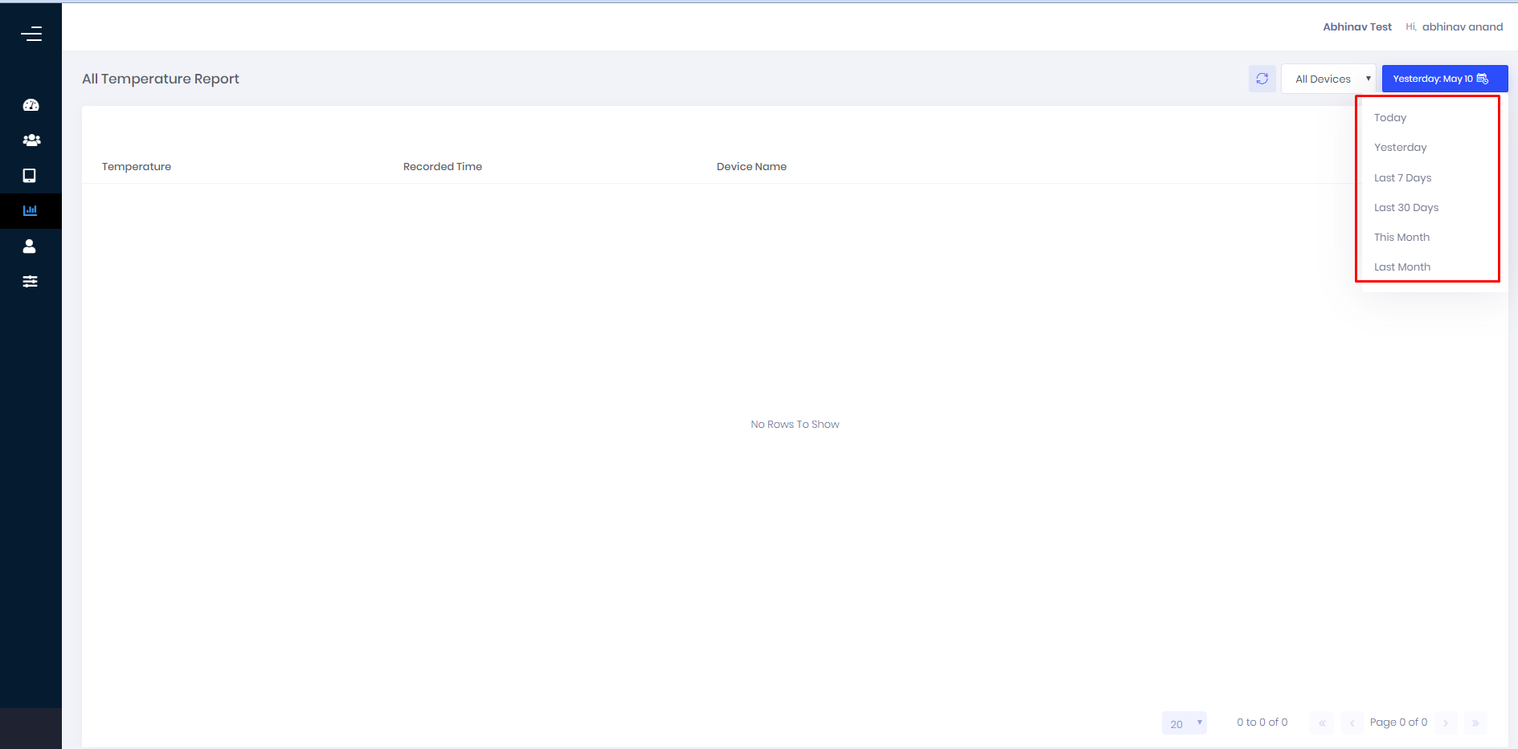Go to previous page arrow button

(1352, 723)
